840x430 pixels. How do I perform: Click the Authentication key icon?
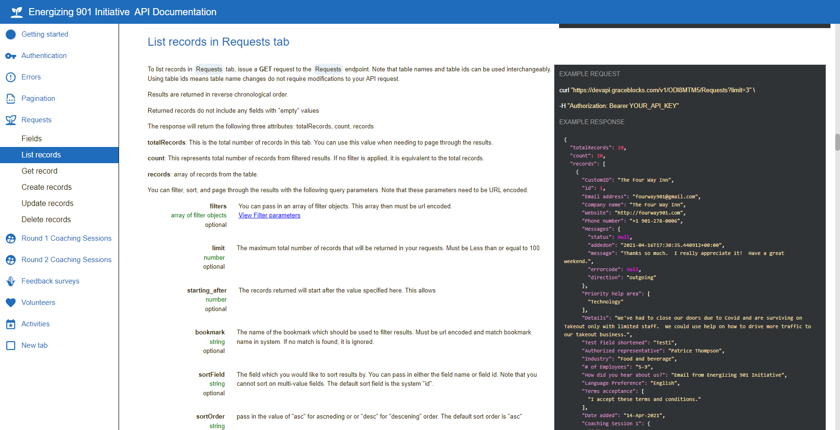click(10, 56)
